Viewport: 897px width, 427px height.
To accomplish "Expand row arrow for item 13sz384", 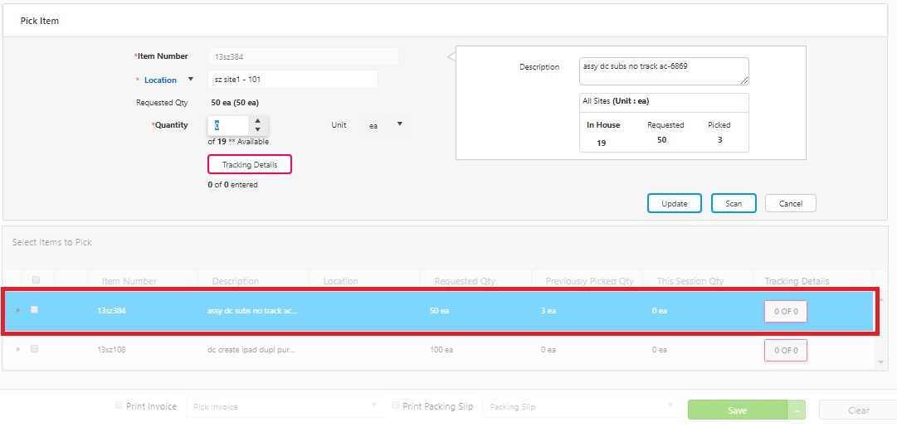I will (18, 310).
